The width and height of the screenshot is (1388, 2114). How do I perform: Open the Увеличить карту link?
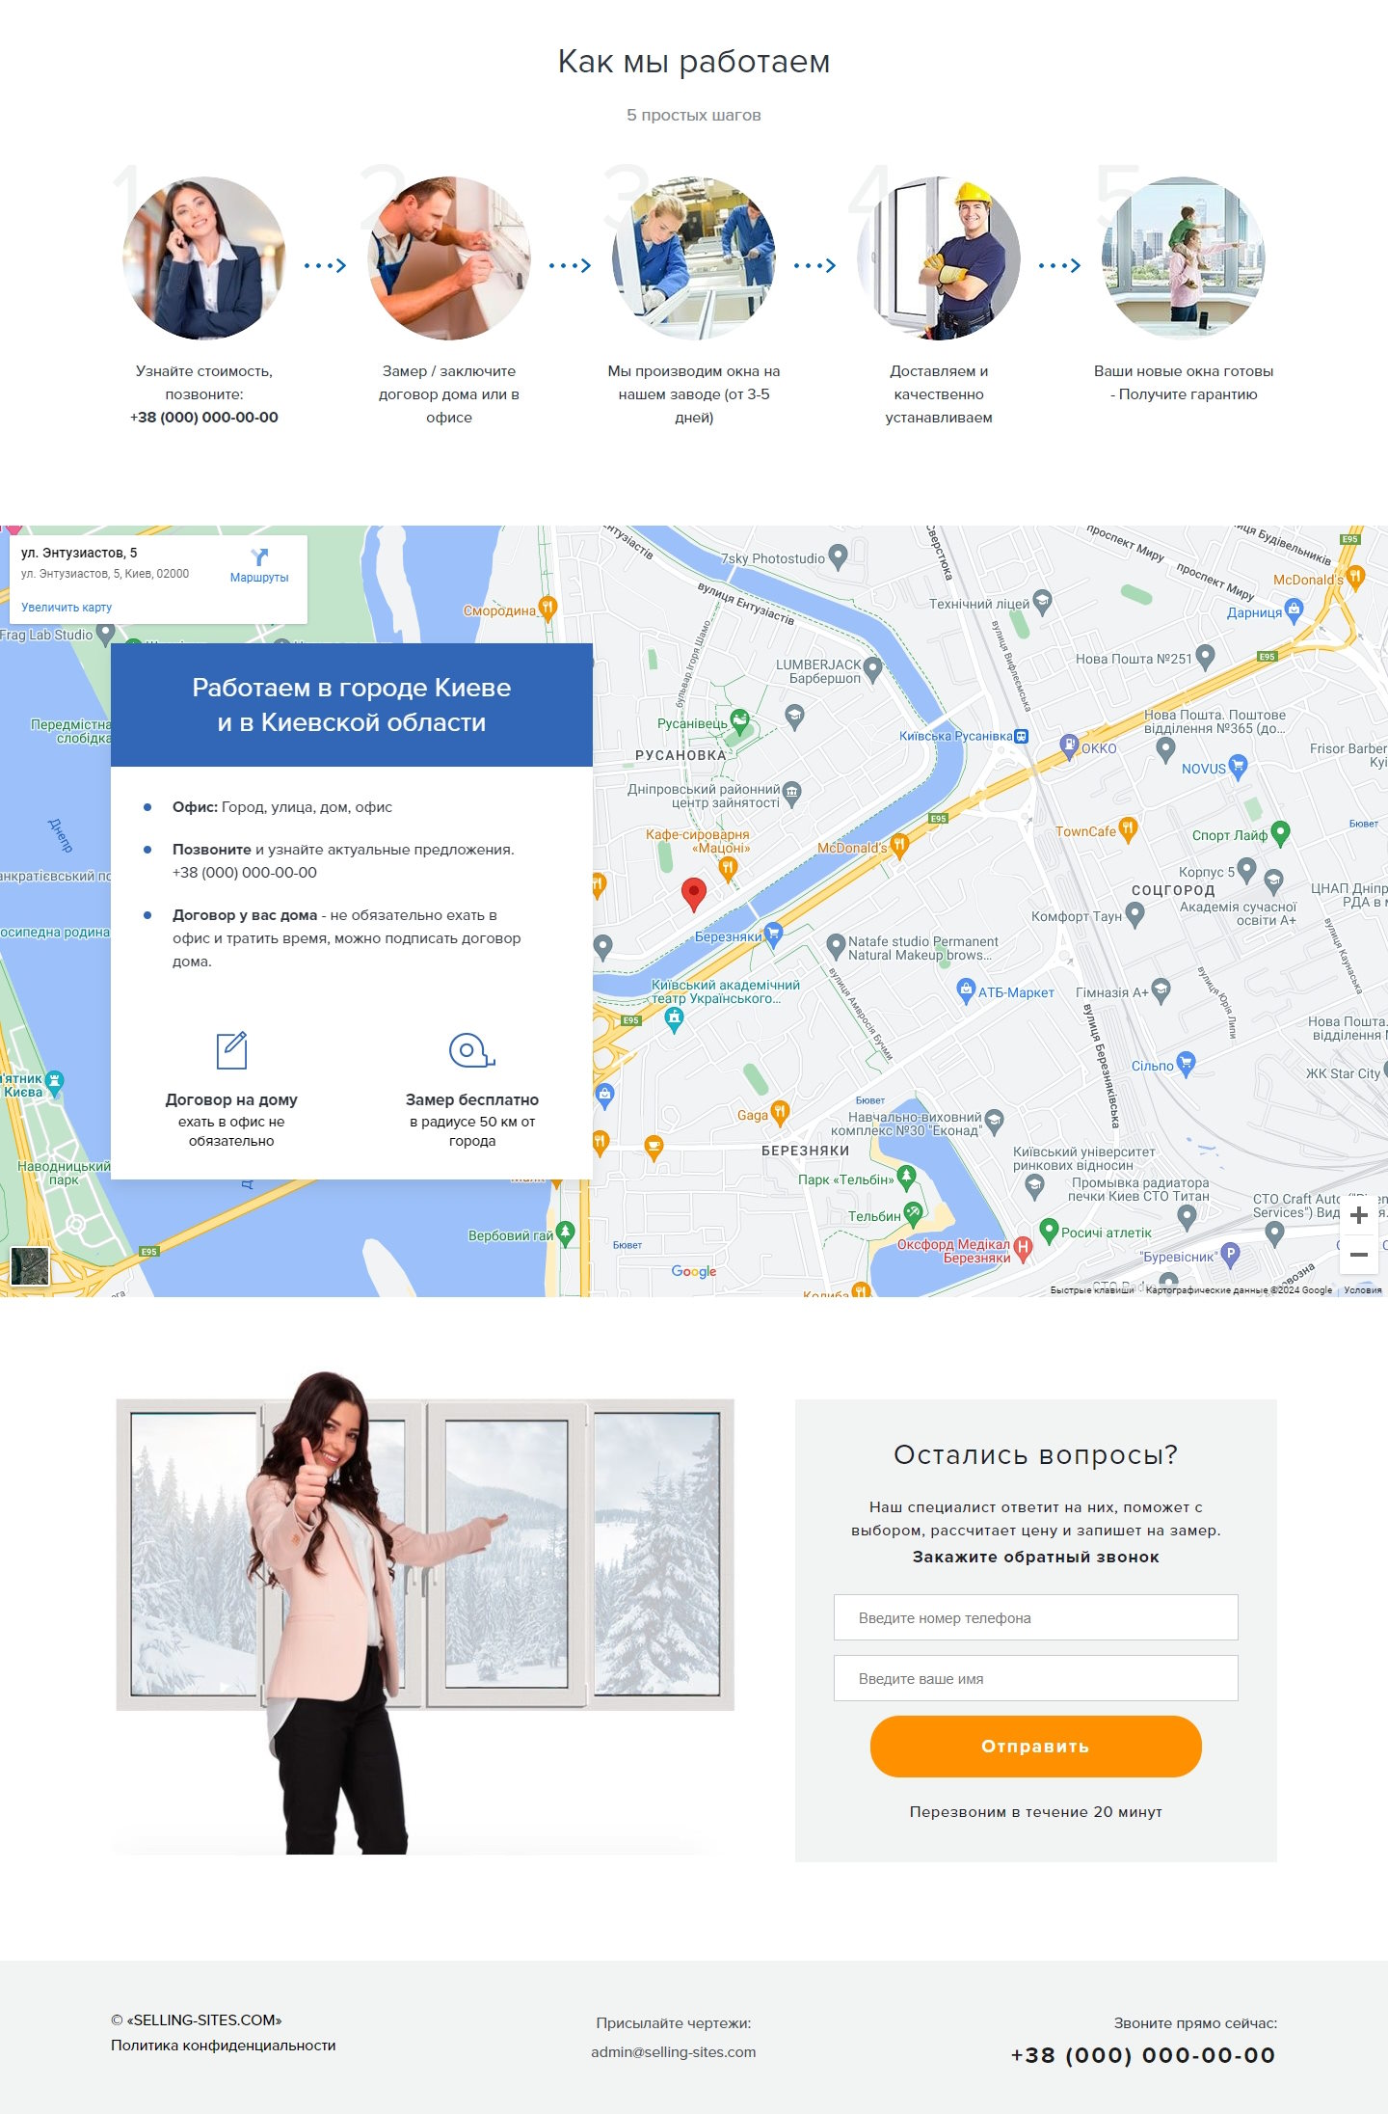click(67, 608)
